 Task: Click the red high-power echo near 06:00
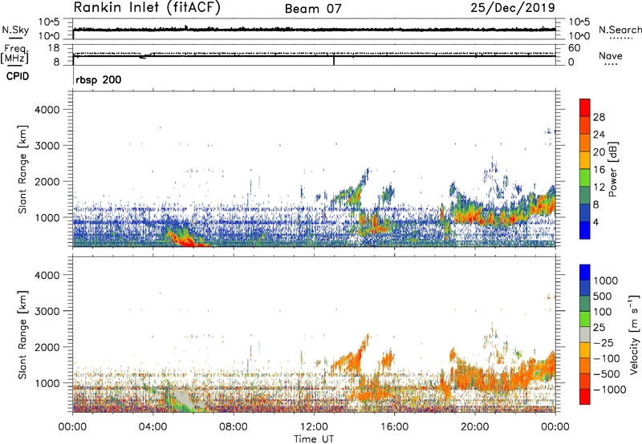(x=186, y=241)
